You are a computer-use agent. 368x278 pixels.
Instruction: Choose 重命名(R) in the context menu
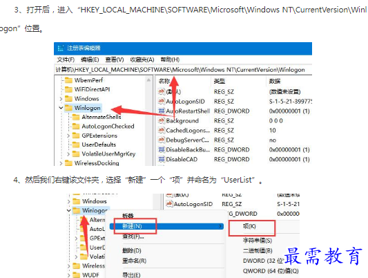[134, 261]
